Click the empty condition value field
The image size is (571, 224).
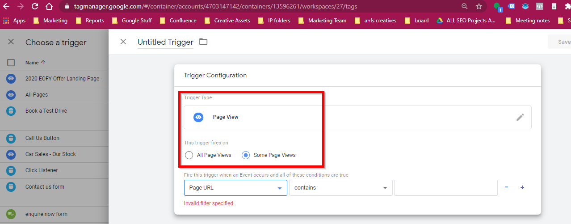[445, 188]
